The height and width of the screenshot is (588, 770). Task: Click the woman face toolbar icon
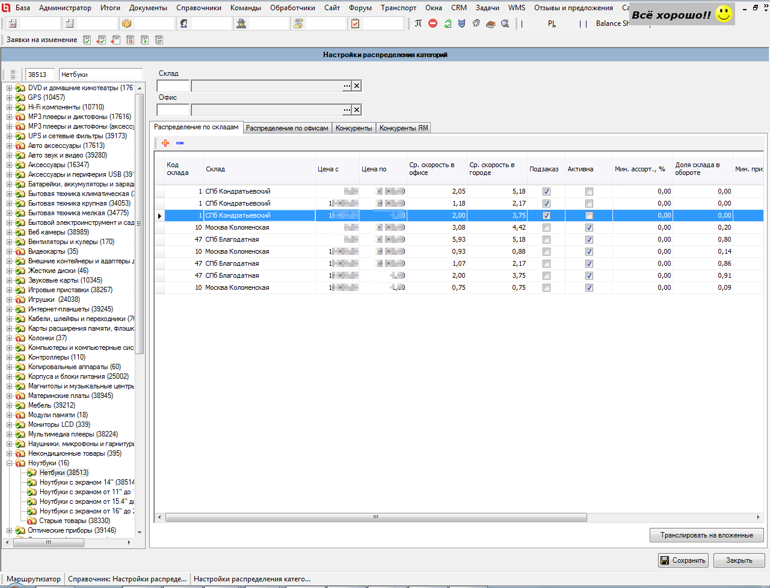coord(184,23)
